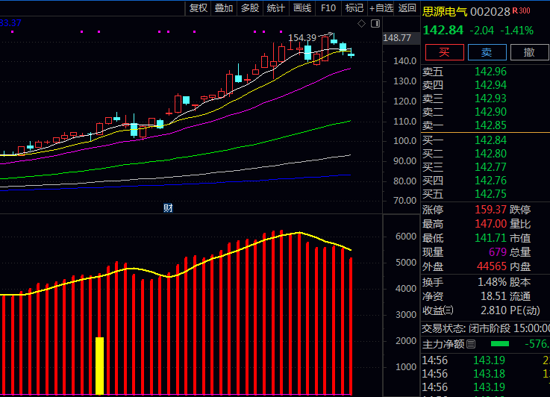This screenshot has height=397, width=550.
Task: Open F10 company information
Action: click(328, 8)
